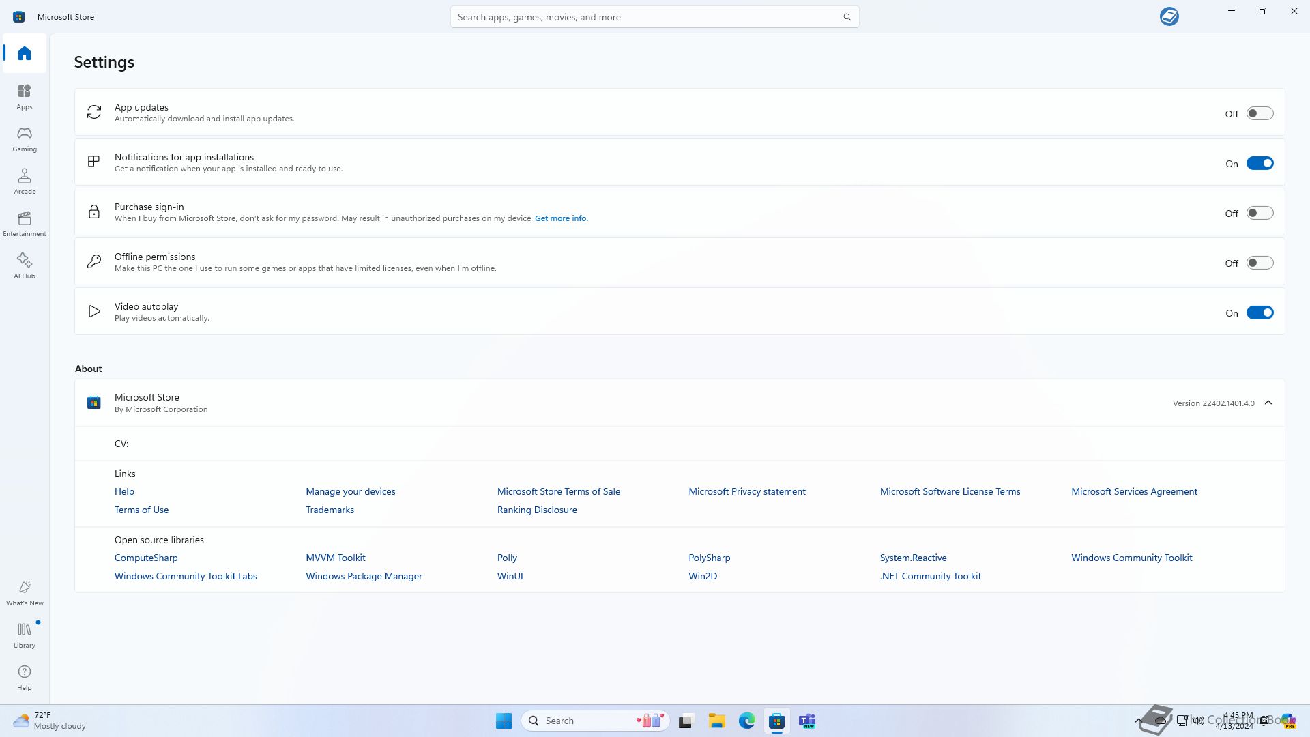Turn on the App updates toggle
1310x737 pixels.
pyautogui.click(x=1260, y=113)
